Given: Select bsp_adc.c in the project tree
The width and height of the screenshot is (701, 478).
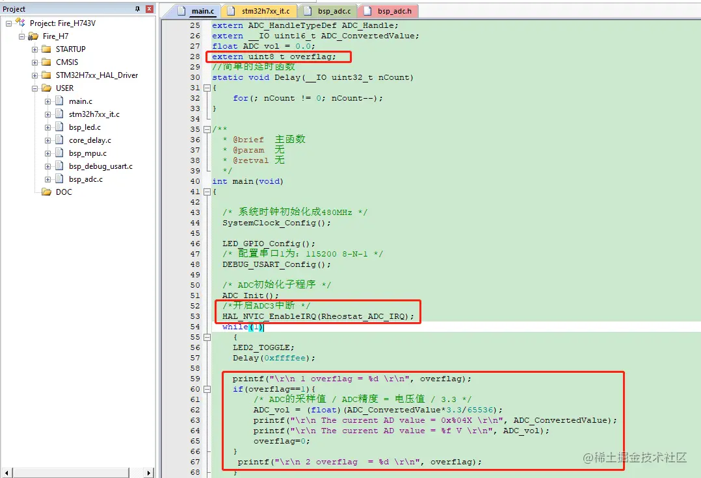Looking at the screenshot, I should tap(86, 179).
